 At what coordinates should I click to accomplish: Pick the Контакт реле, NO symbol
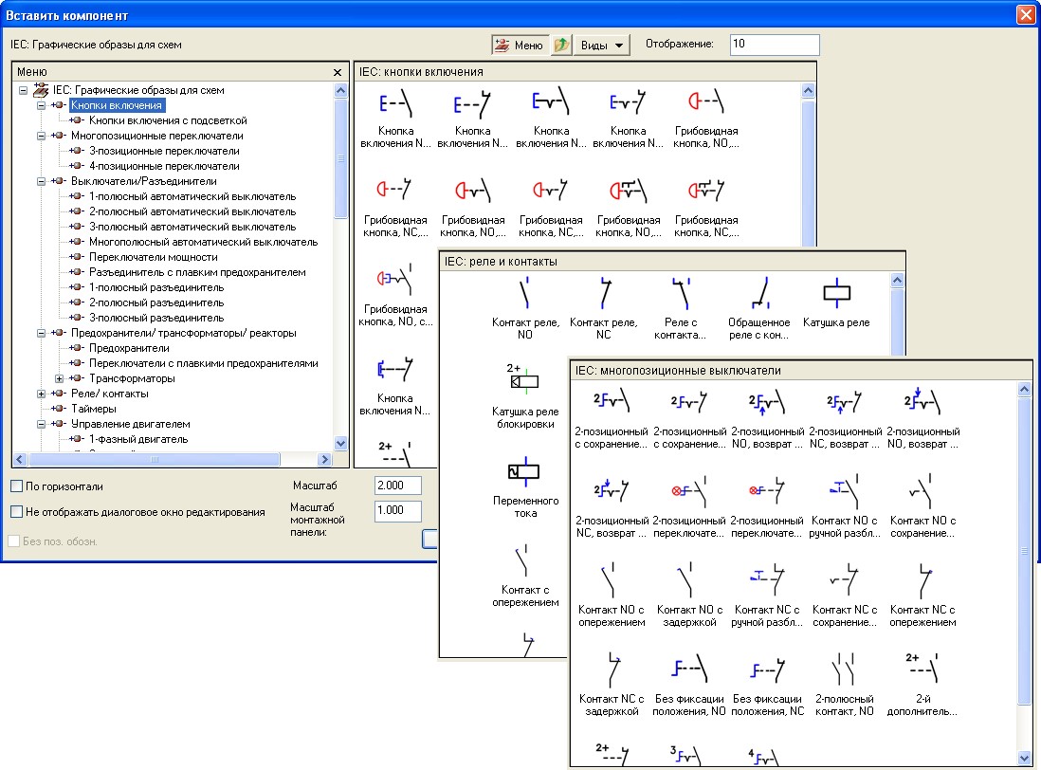point(524,293)
